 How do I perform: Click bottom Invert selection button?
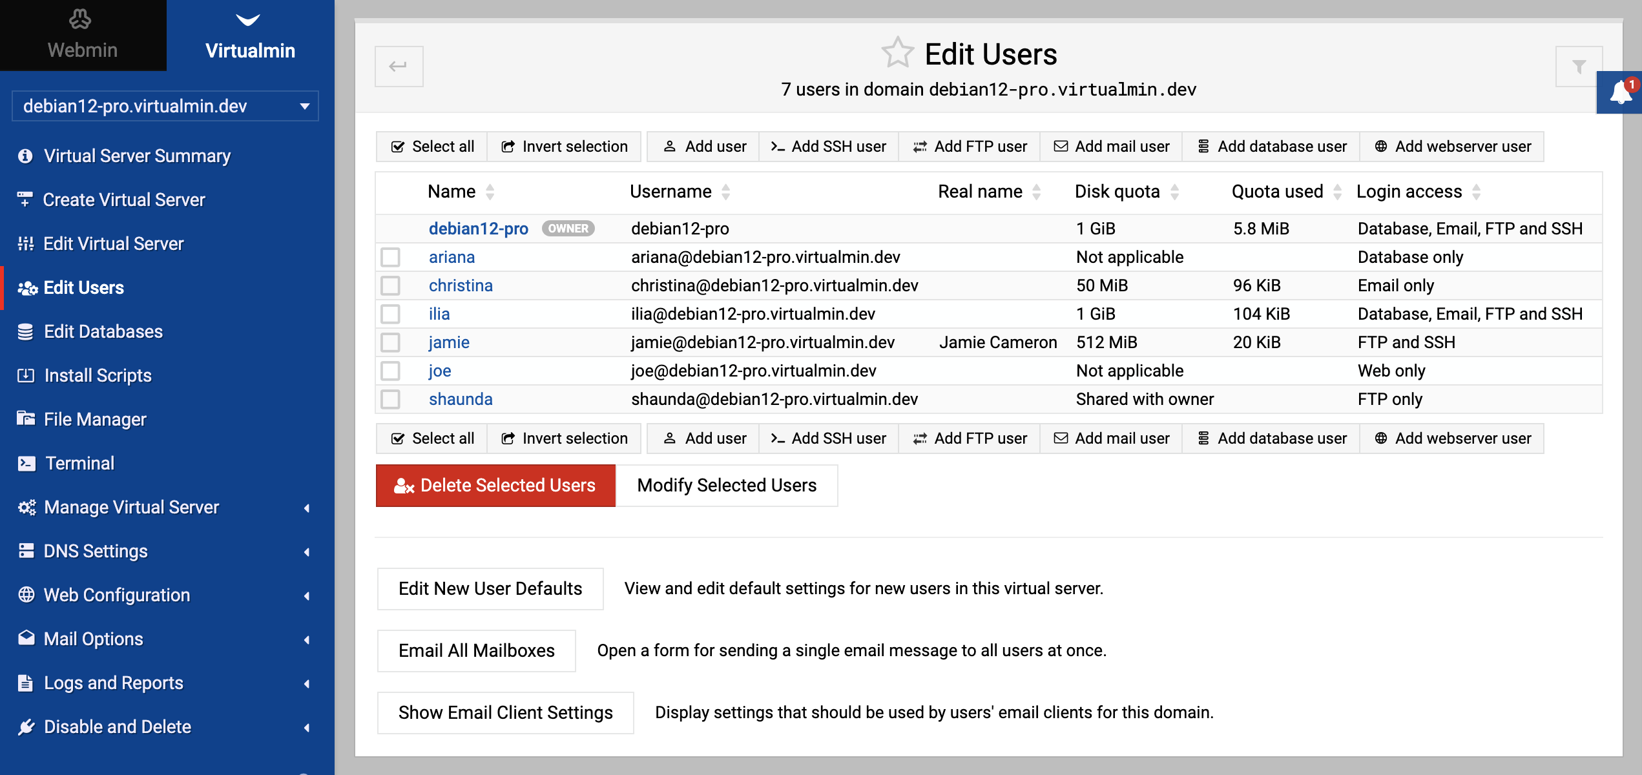coord(564,439)
